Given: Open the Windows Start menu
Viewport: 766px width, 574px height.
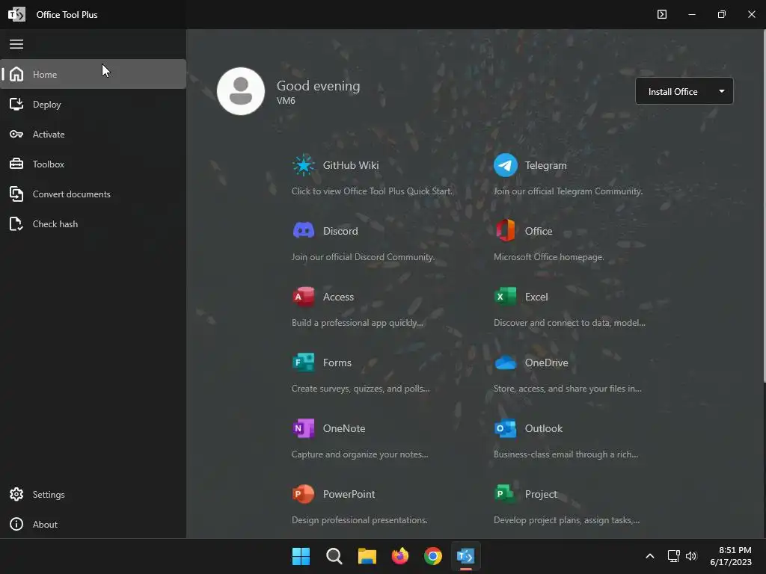Looking at the screenshot, I should click(301, 556).
